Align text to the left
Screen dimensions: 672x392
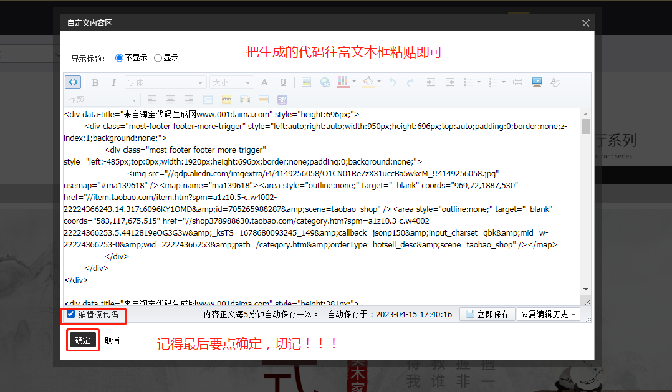pyautogui.click(x=151, y=100)
